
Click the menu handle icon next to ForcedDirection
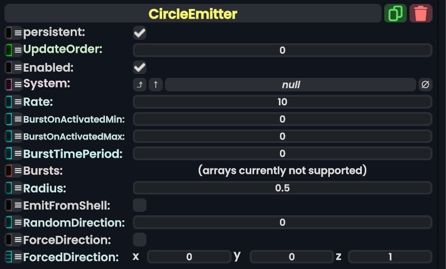point(18,257)
